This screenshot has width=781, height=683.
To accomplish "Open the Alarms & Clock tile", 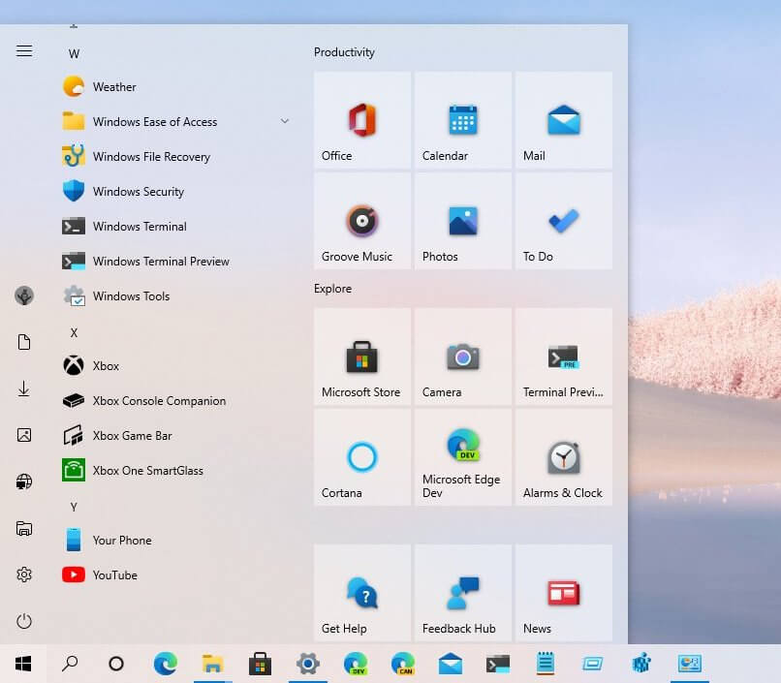I will [x=563, y=457].
